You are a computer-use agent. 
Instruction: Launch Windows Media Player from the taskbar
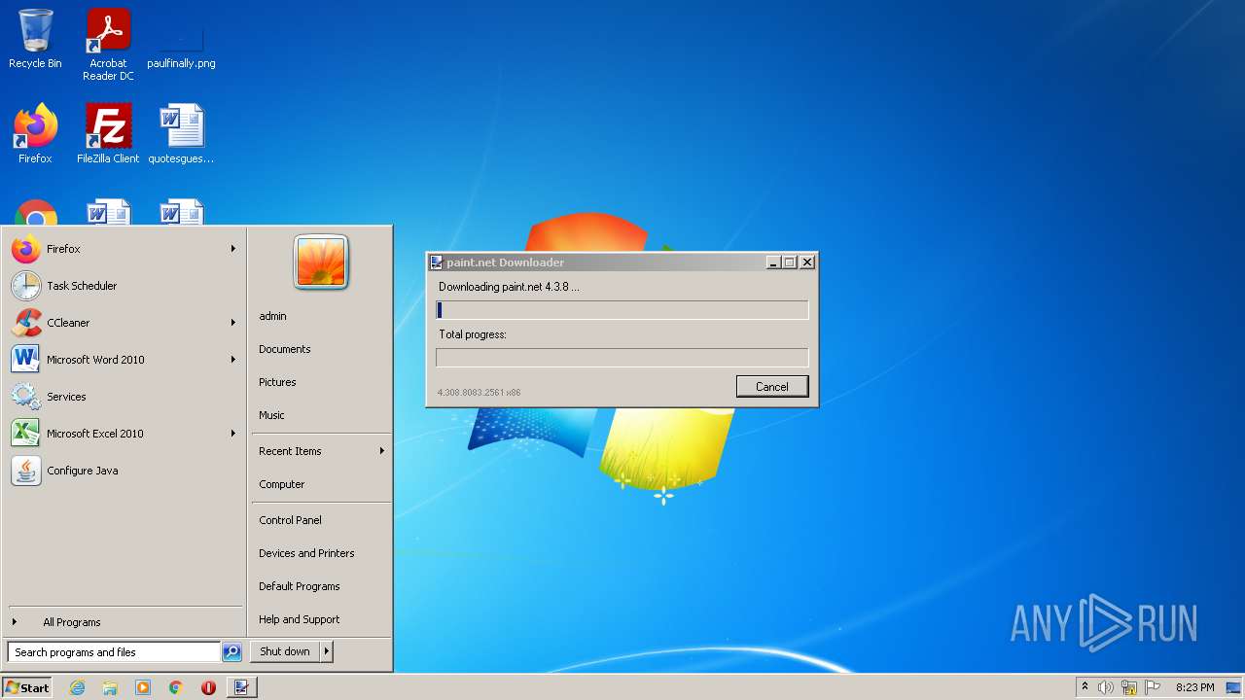coord(143,687)
